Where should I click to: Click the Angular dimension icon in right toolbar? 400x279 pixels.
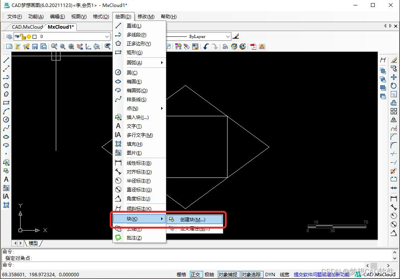coord(394,233)
